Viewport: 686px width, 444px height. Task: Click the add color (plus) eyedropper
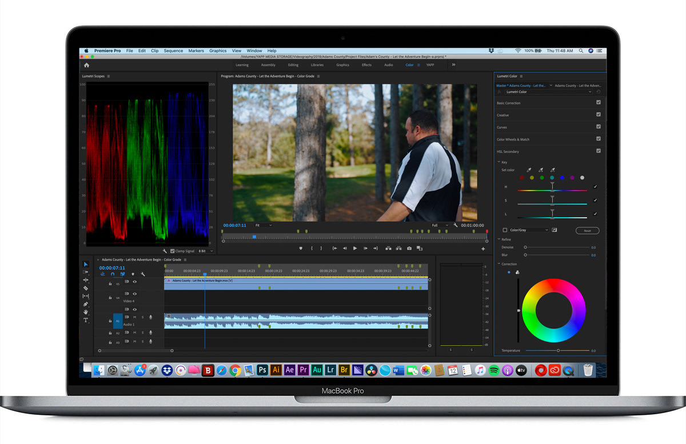(541, 170)
